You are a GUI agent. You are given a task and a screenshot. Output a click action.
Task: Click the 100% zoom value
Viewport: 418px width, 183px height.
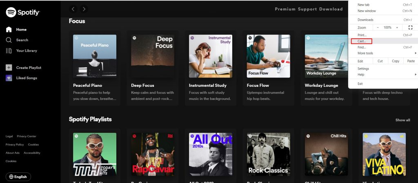[x=387, y=27]
